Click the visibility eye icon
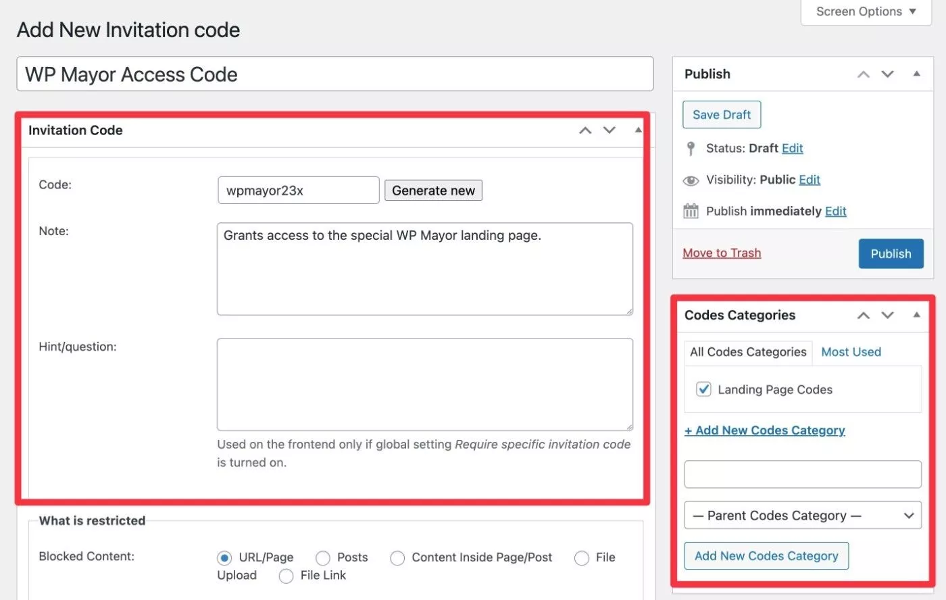946x600 pixels. point(691,180)
